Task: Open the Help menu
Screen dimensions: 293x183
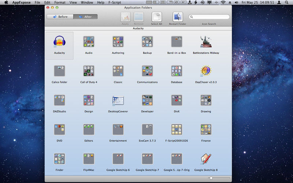Action: click(x=101, y=3)
